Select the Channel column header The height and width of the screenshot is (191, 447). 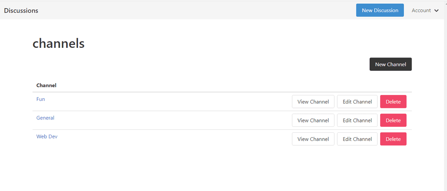pos(46,85)
